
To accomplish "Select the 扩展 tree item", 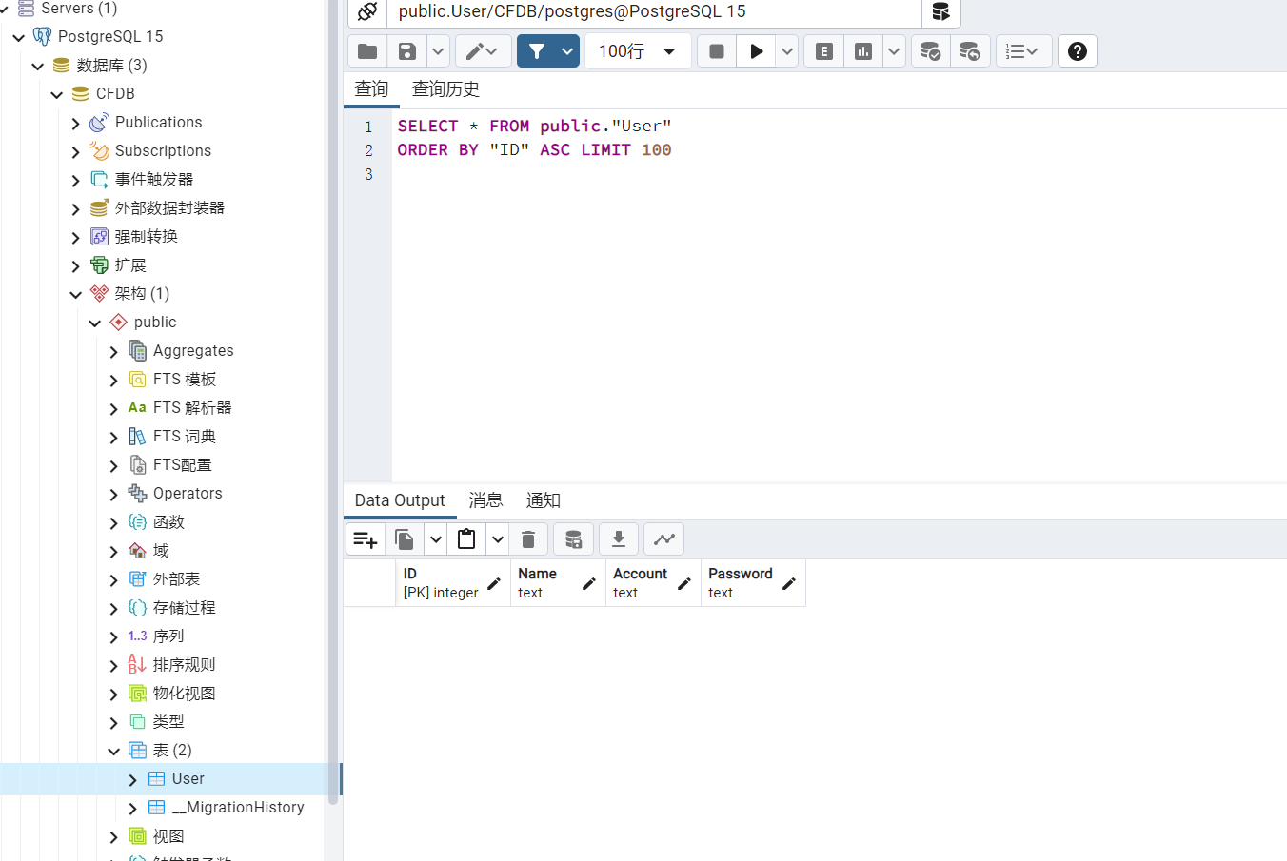I will (130, 264).
